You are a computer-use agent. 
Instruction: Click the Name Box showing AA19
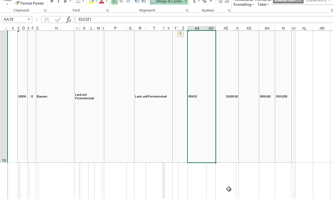pyautogui.click(x=14, y=19)
